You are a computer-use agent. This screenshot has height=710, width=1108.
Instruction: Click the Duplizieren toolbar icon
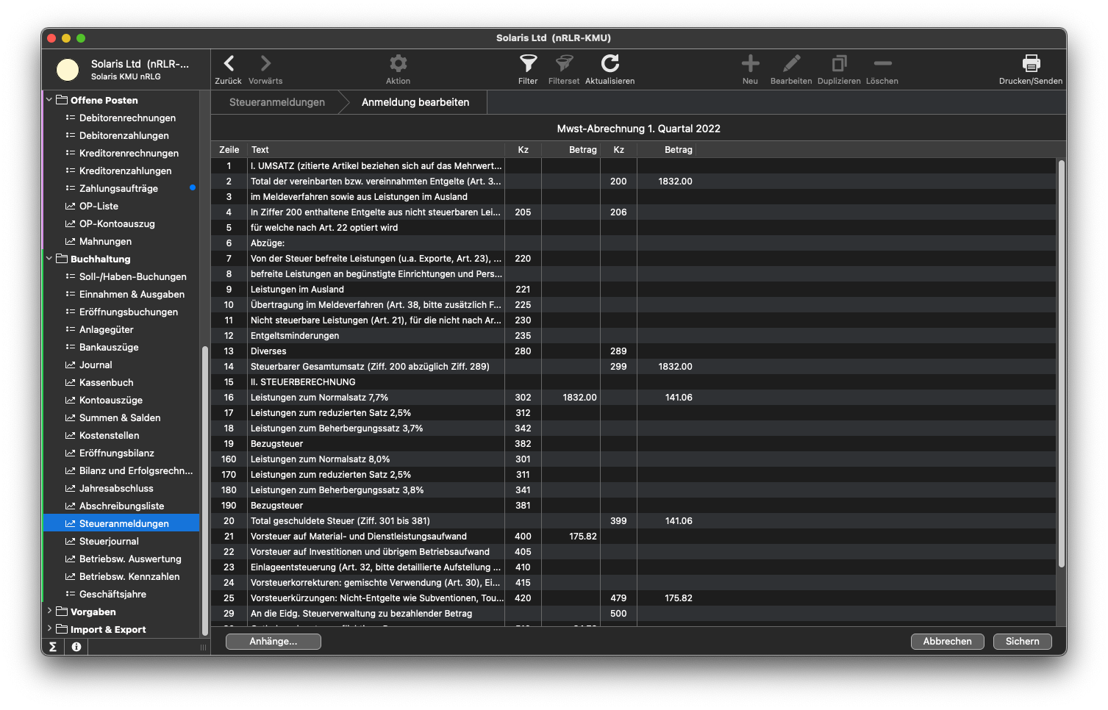pos(839,64)
